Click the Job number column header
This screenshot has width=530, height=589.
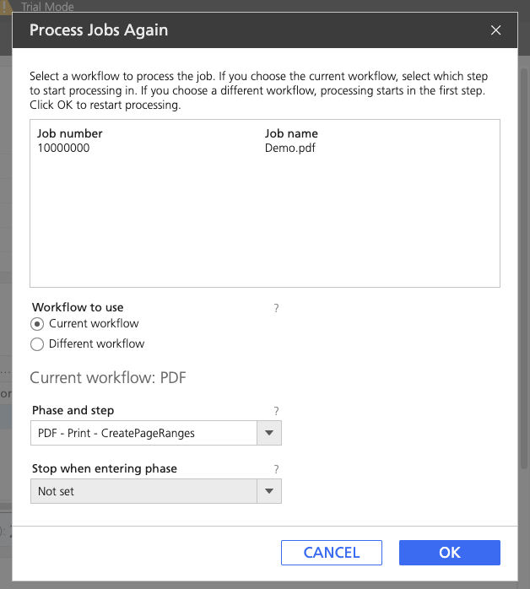coord(70,133)
